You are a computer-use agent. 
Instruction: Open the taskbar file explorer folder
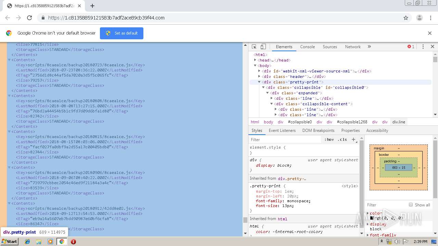(x=39, y=242)
